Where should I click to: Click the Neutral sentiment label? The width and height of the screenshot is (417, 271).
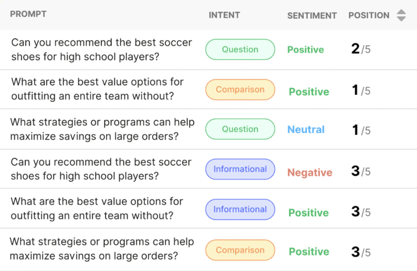click(x=306, y=129)
